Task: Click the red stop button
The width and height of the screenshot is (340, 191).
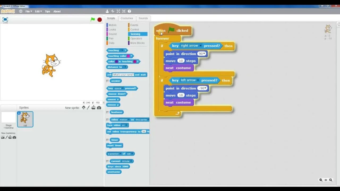Action: pyautogui.click(x=100, y=20)
